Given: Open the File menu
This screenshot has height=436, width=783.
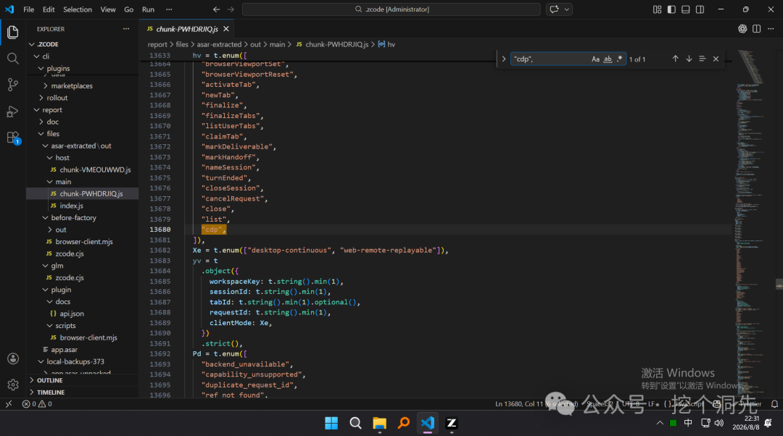Looking at the screenshot, I should 28,9.
